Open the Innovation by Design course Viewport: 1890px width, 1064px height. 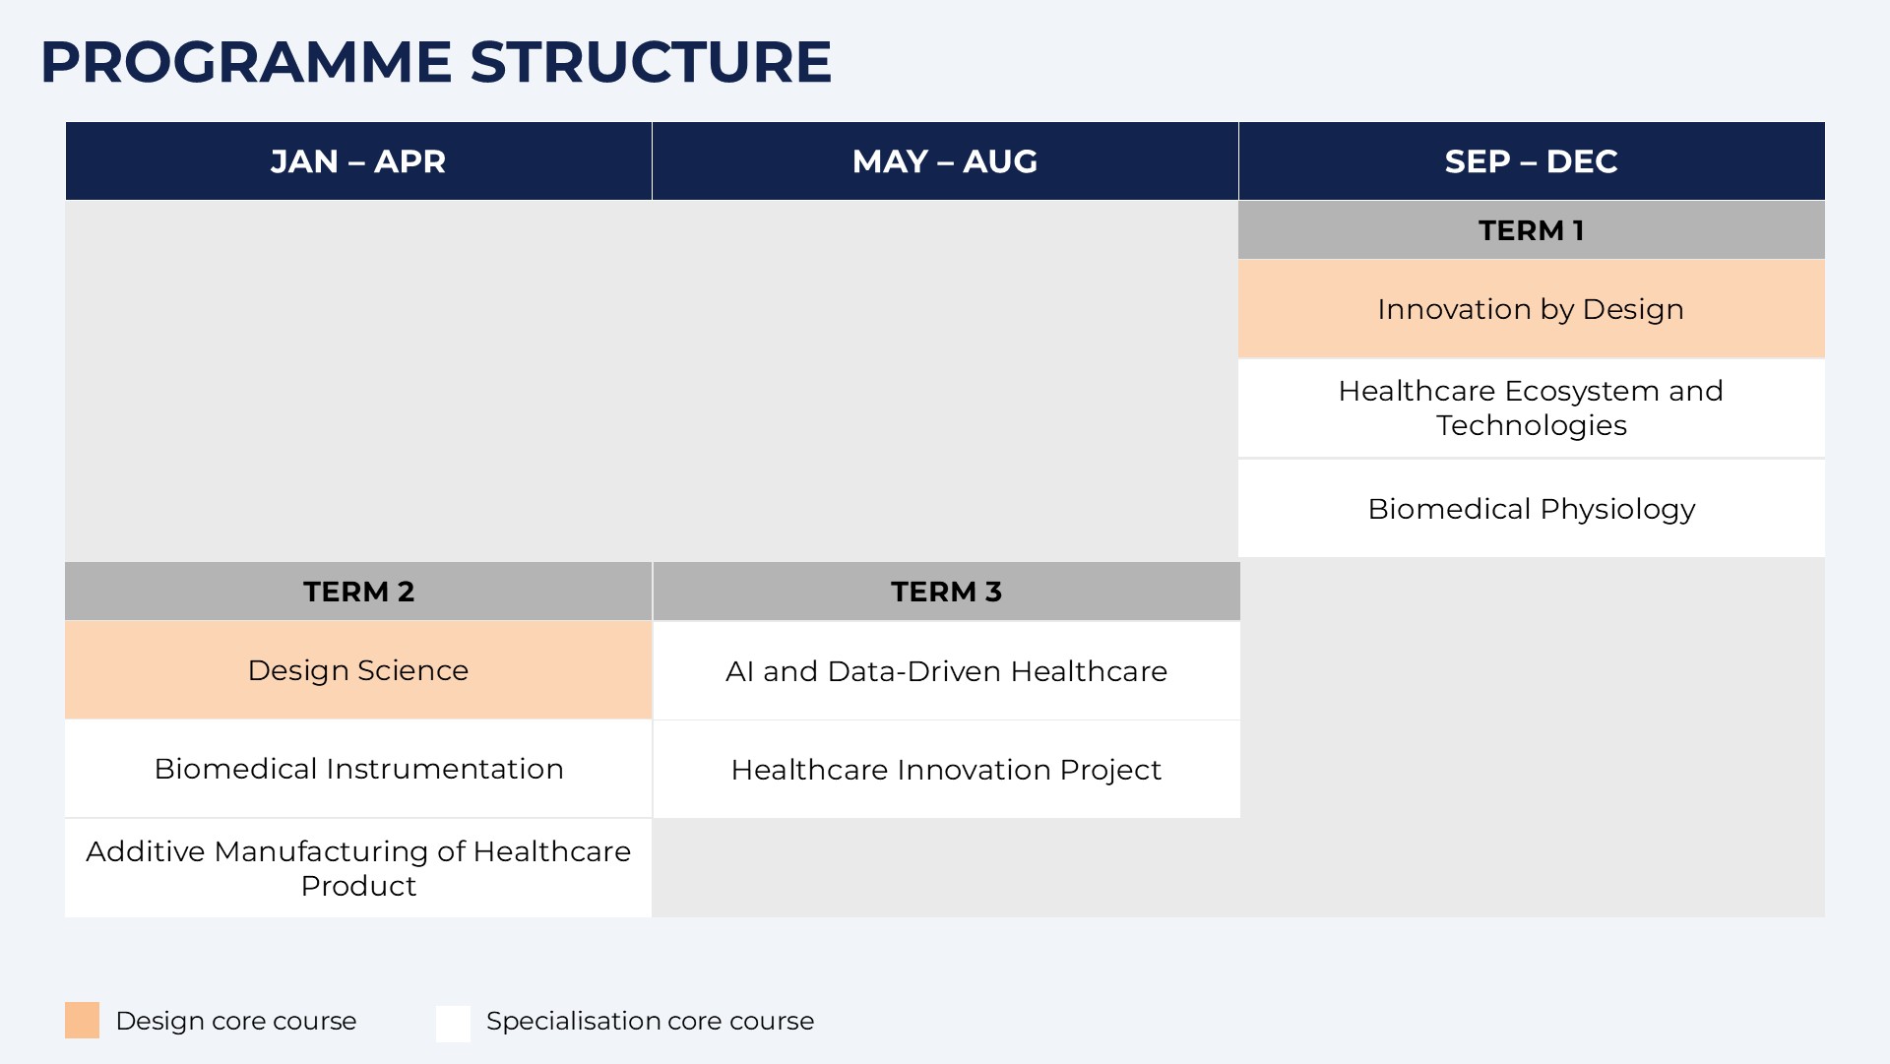click(1531, 309)
